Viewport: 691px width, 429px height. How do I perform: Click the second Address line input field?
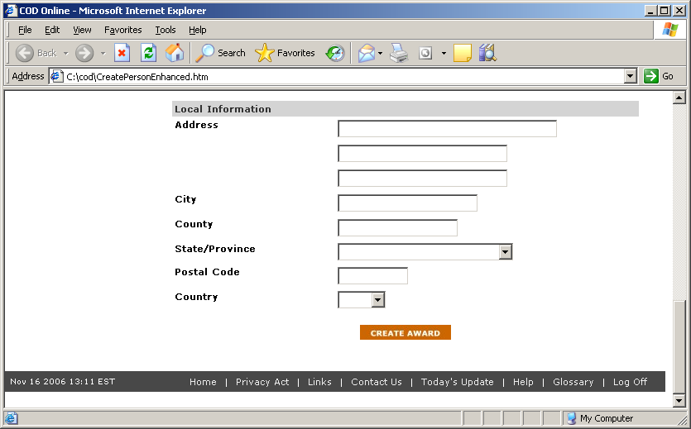422,153
